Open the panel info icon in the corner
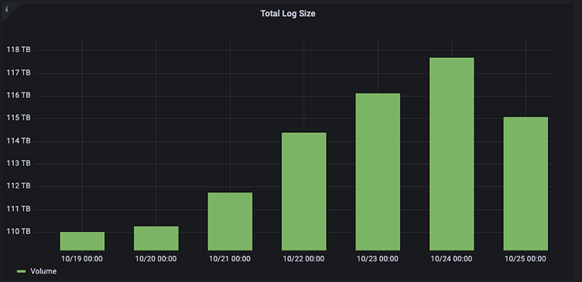 pyautogui.click(x=7, y=9)
